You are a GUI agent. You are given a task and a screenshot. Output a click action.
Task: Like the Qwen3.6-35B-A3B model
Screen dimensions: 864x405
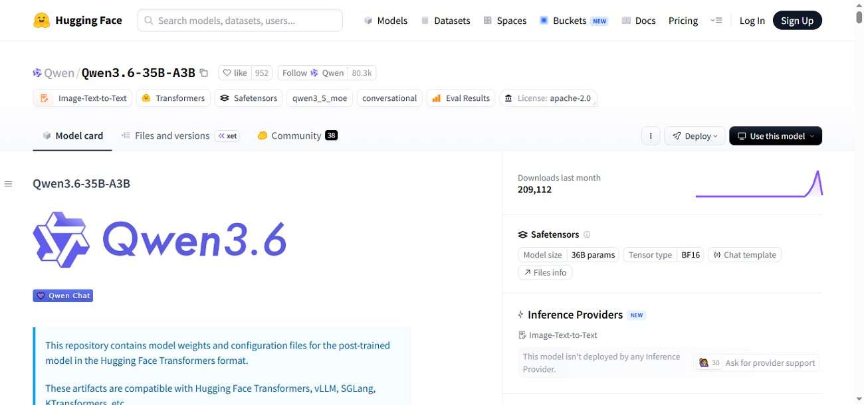click(235, 73)
